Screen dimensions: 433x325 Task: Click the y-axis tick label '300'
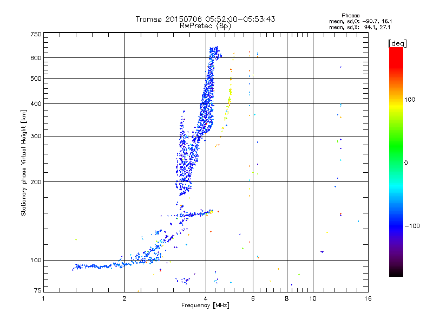pyautogui.click(x=36, y=136)
